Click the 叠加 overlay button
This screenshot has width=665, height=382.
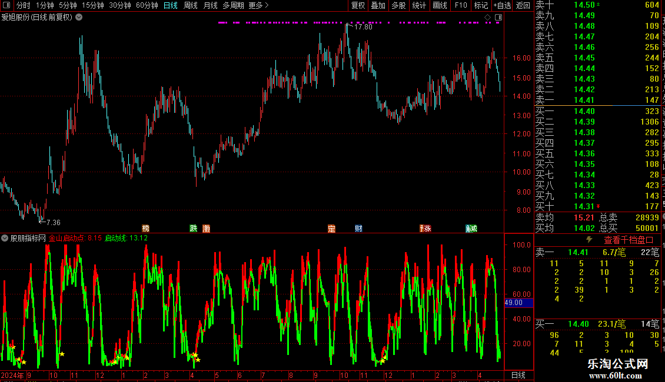tap(378, 5)
